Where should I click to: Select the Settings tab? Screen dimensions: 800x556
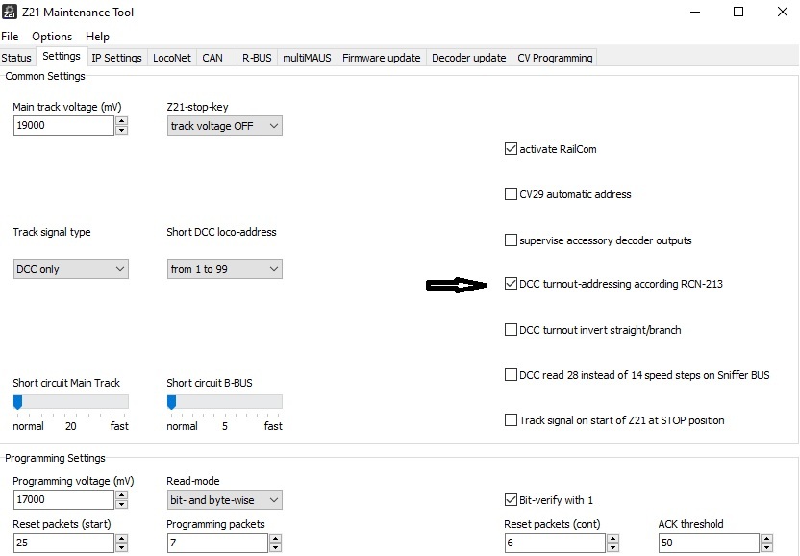coord(62,56)
